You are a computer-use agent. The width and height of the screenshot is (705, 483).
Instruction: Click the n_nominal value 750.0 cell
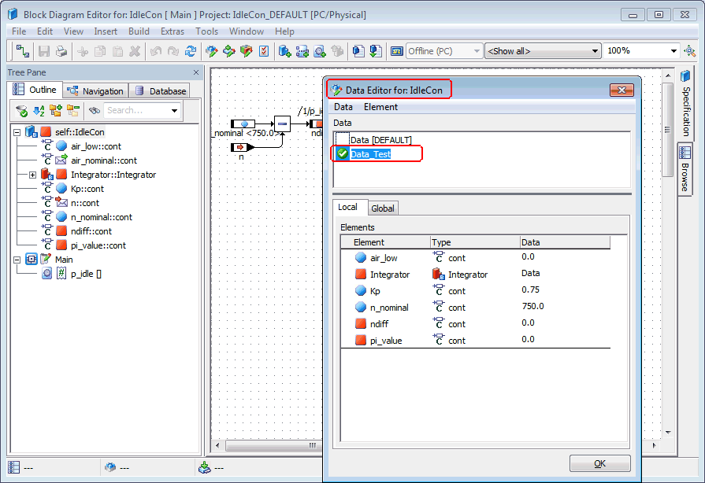[532, 306]
